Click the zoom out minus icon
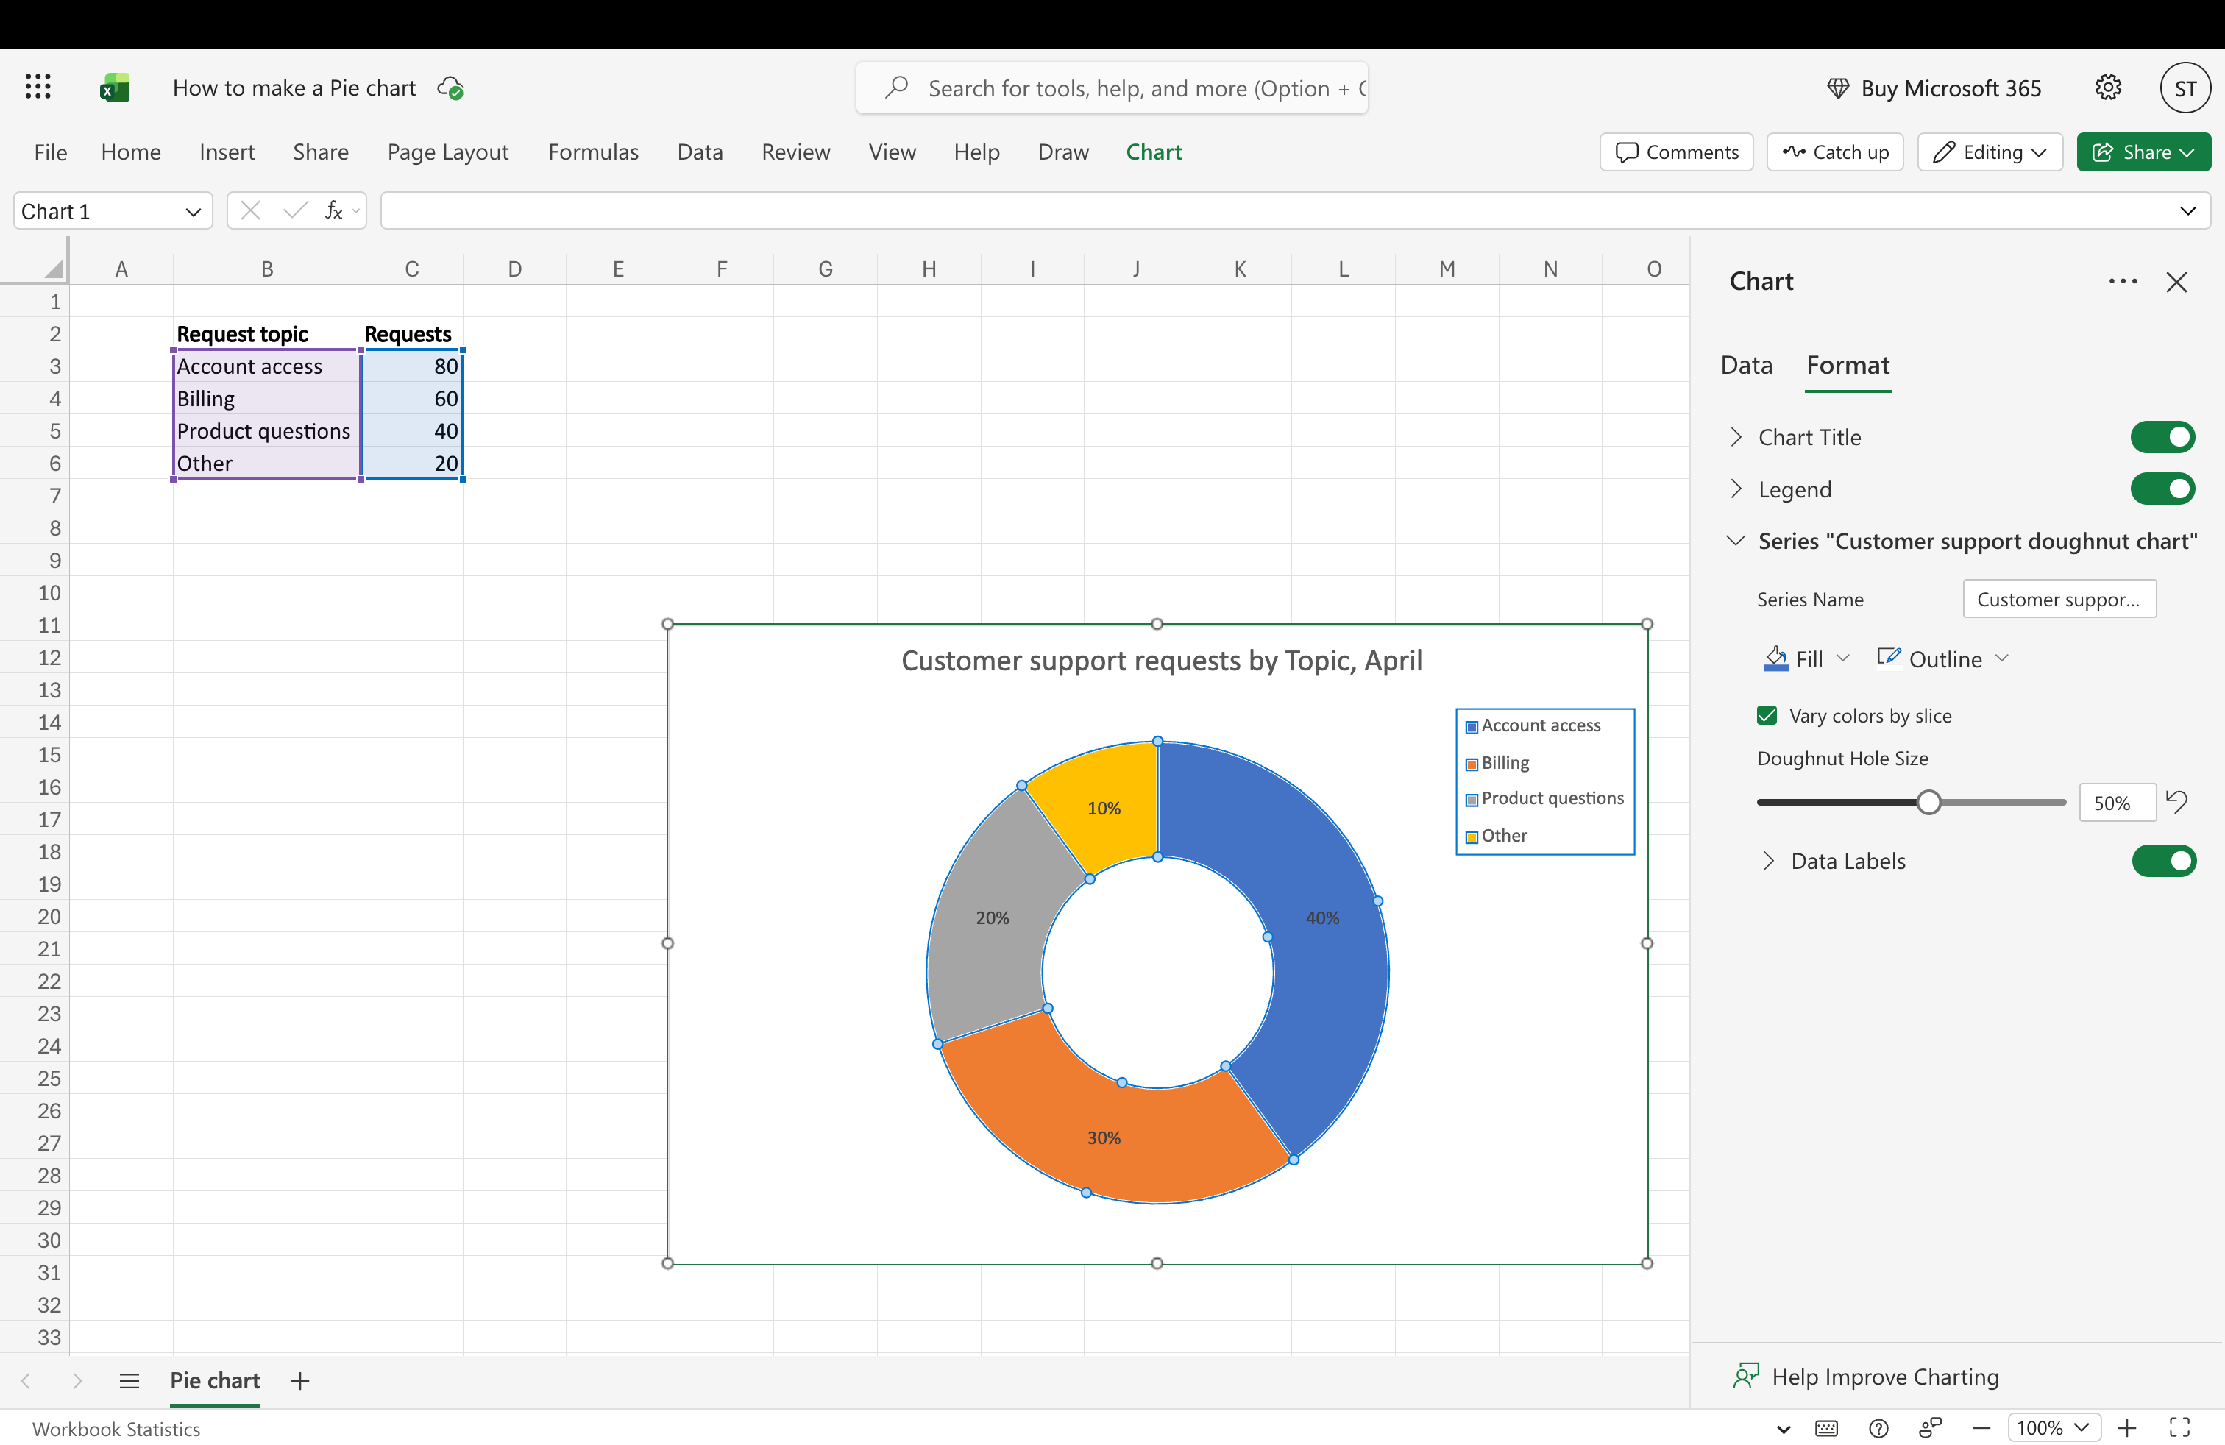Image resolution: width=2225 pixels, height=1445 pixels. (1981, 1428)
